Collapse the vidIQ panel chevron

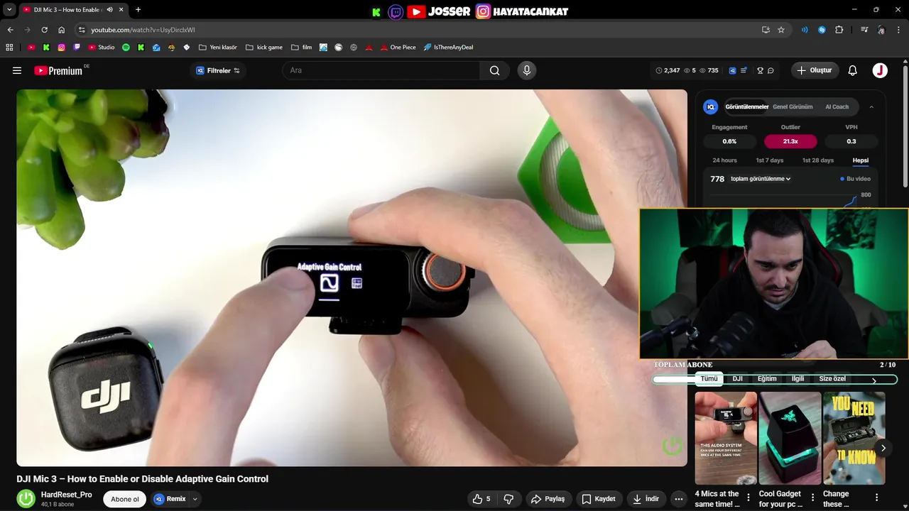pos(871,107)
